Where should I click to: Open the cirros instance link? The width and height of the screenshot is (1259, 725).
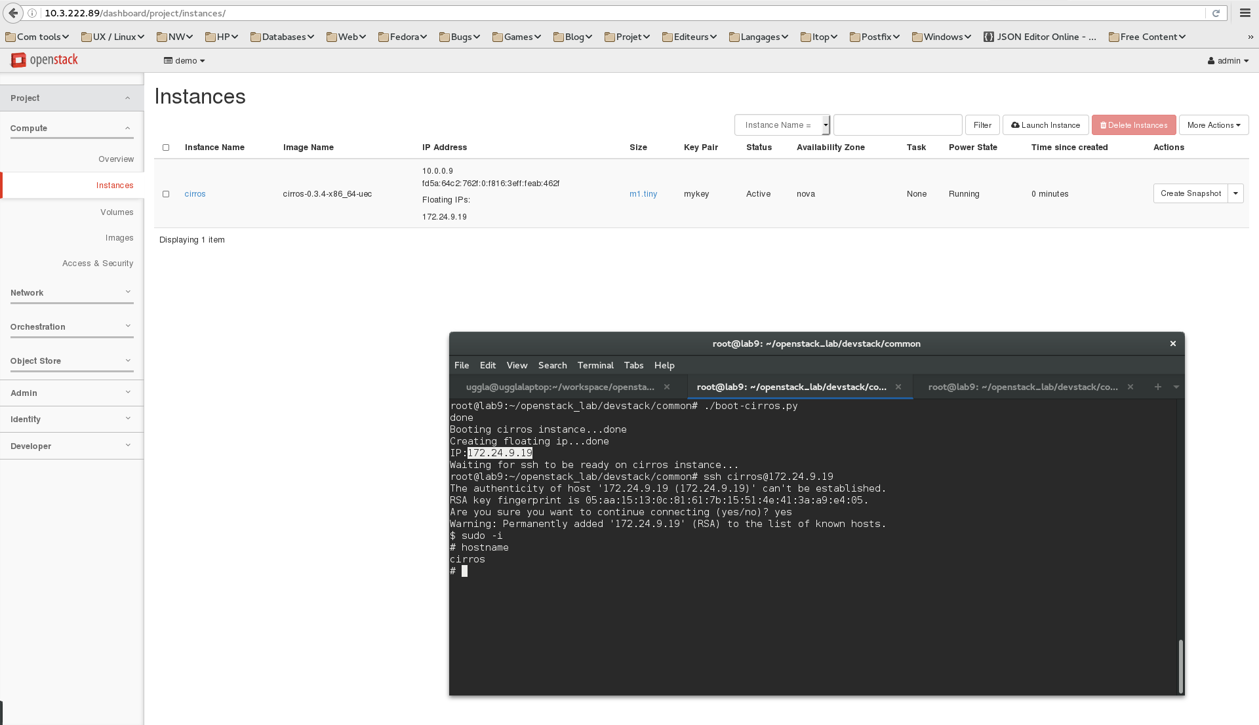[x=195, y=194]
